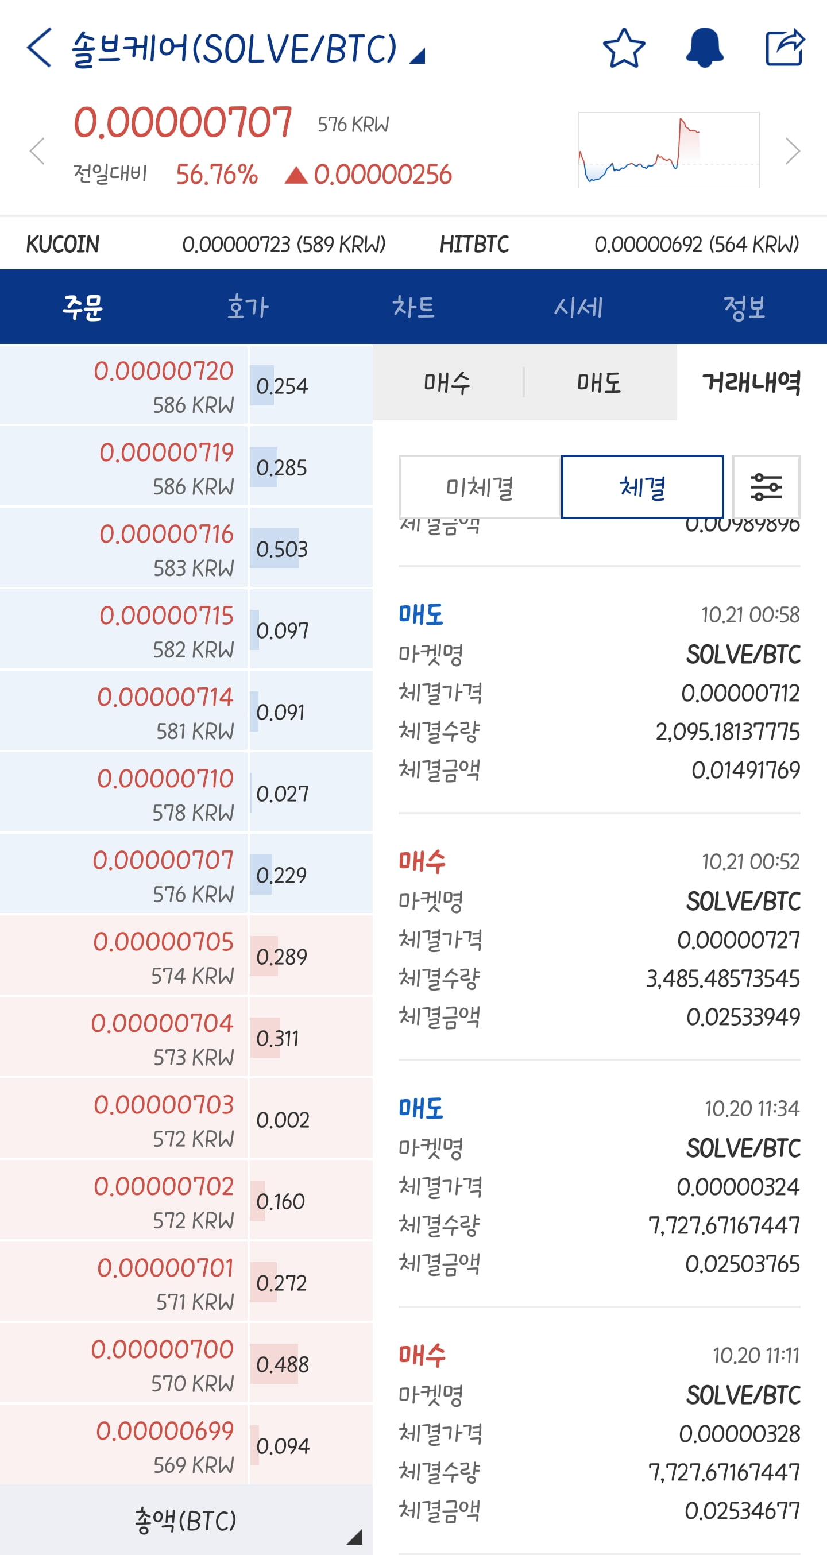Select ask price 0.00000714

(x=123, y=711)
